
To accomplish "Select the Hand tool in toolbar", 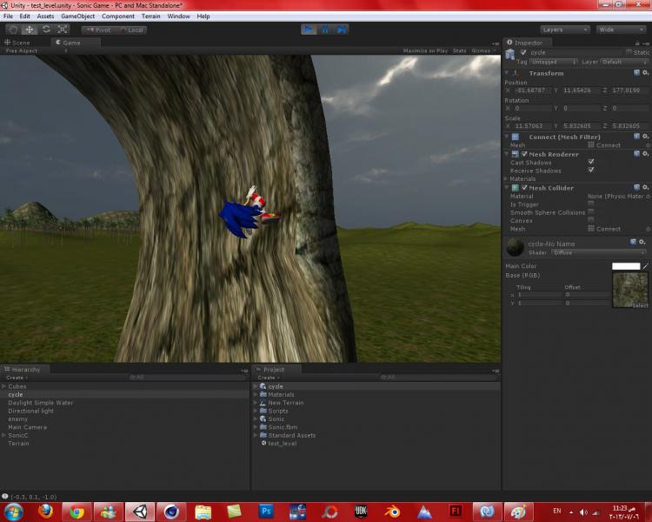I will [13, 30].
